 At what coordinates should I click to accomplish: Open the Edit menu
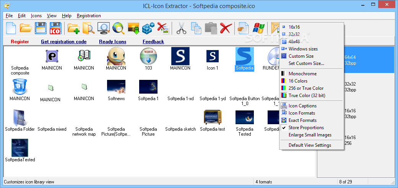tap(22, 16)
